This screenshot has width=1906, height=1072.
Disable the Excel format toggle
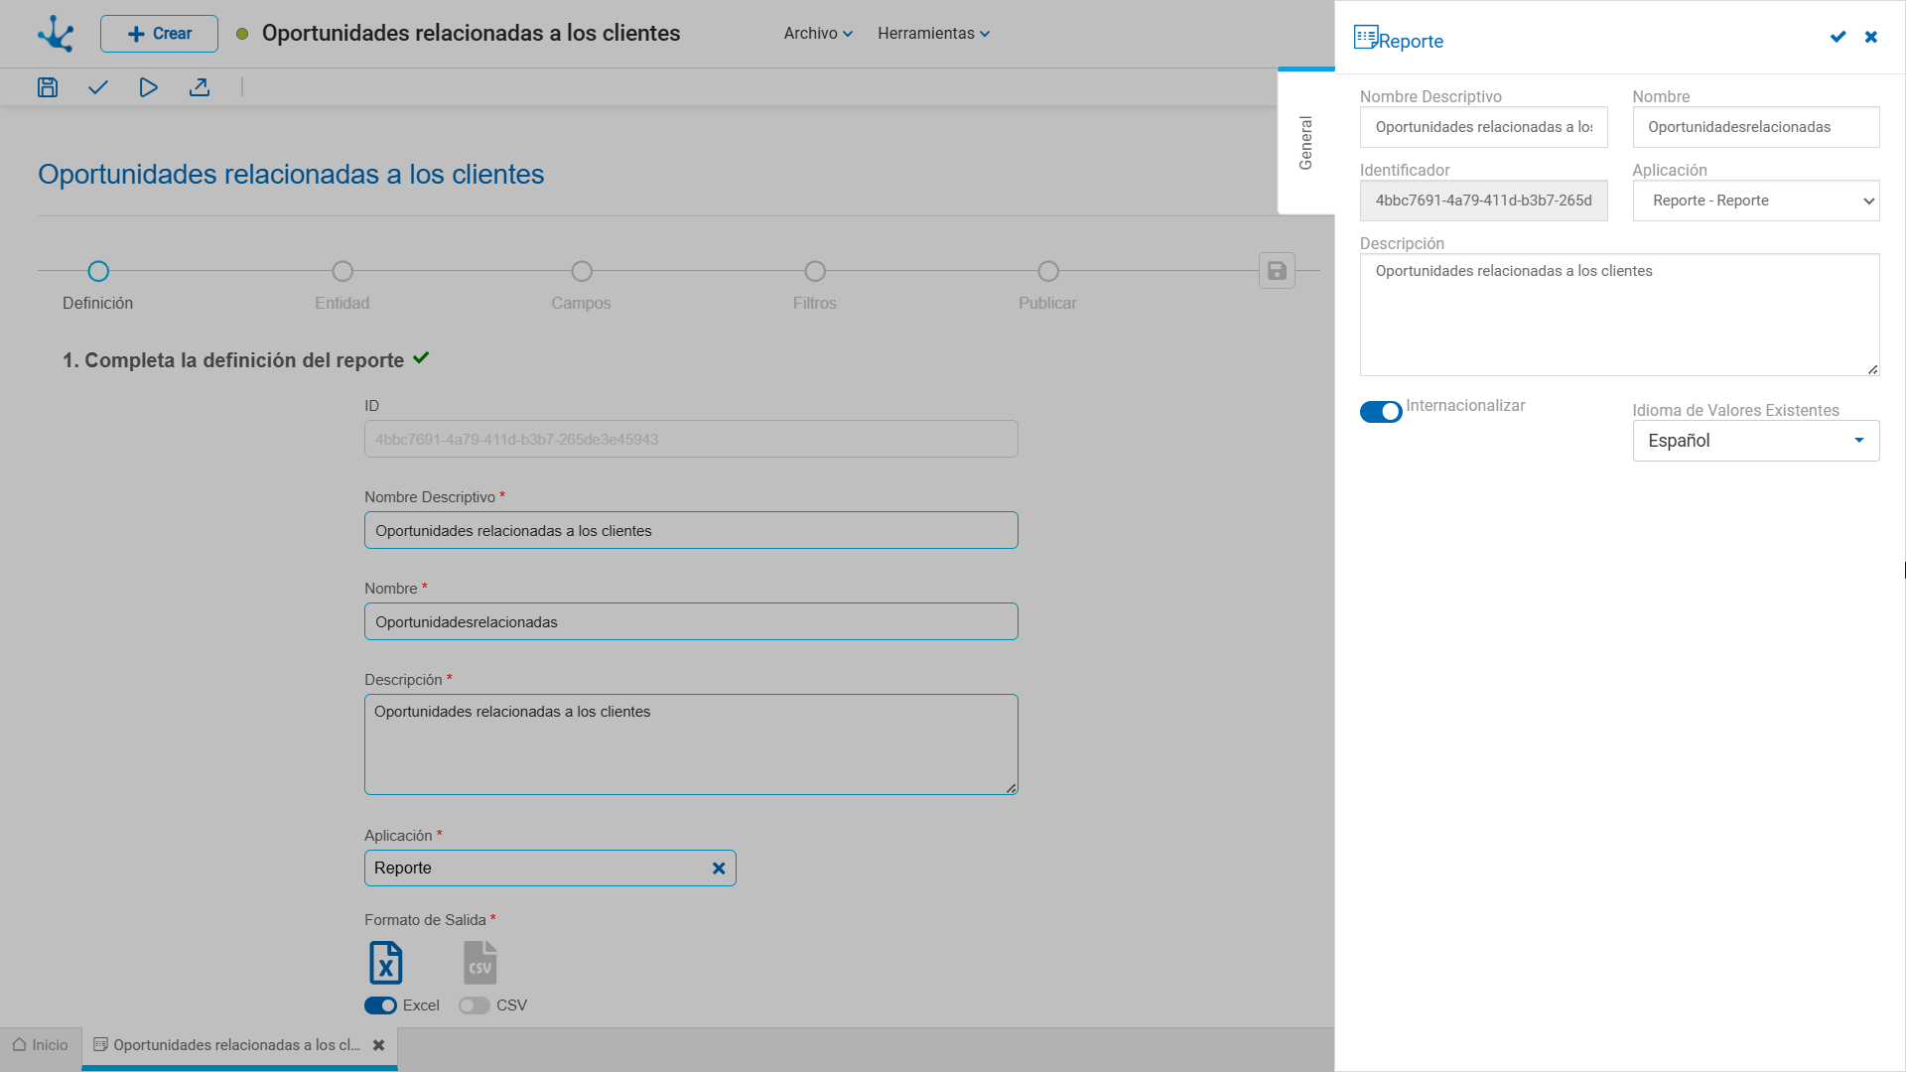pyautogui.click(x=380, y=1005)
